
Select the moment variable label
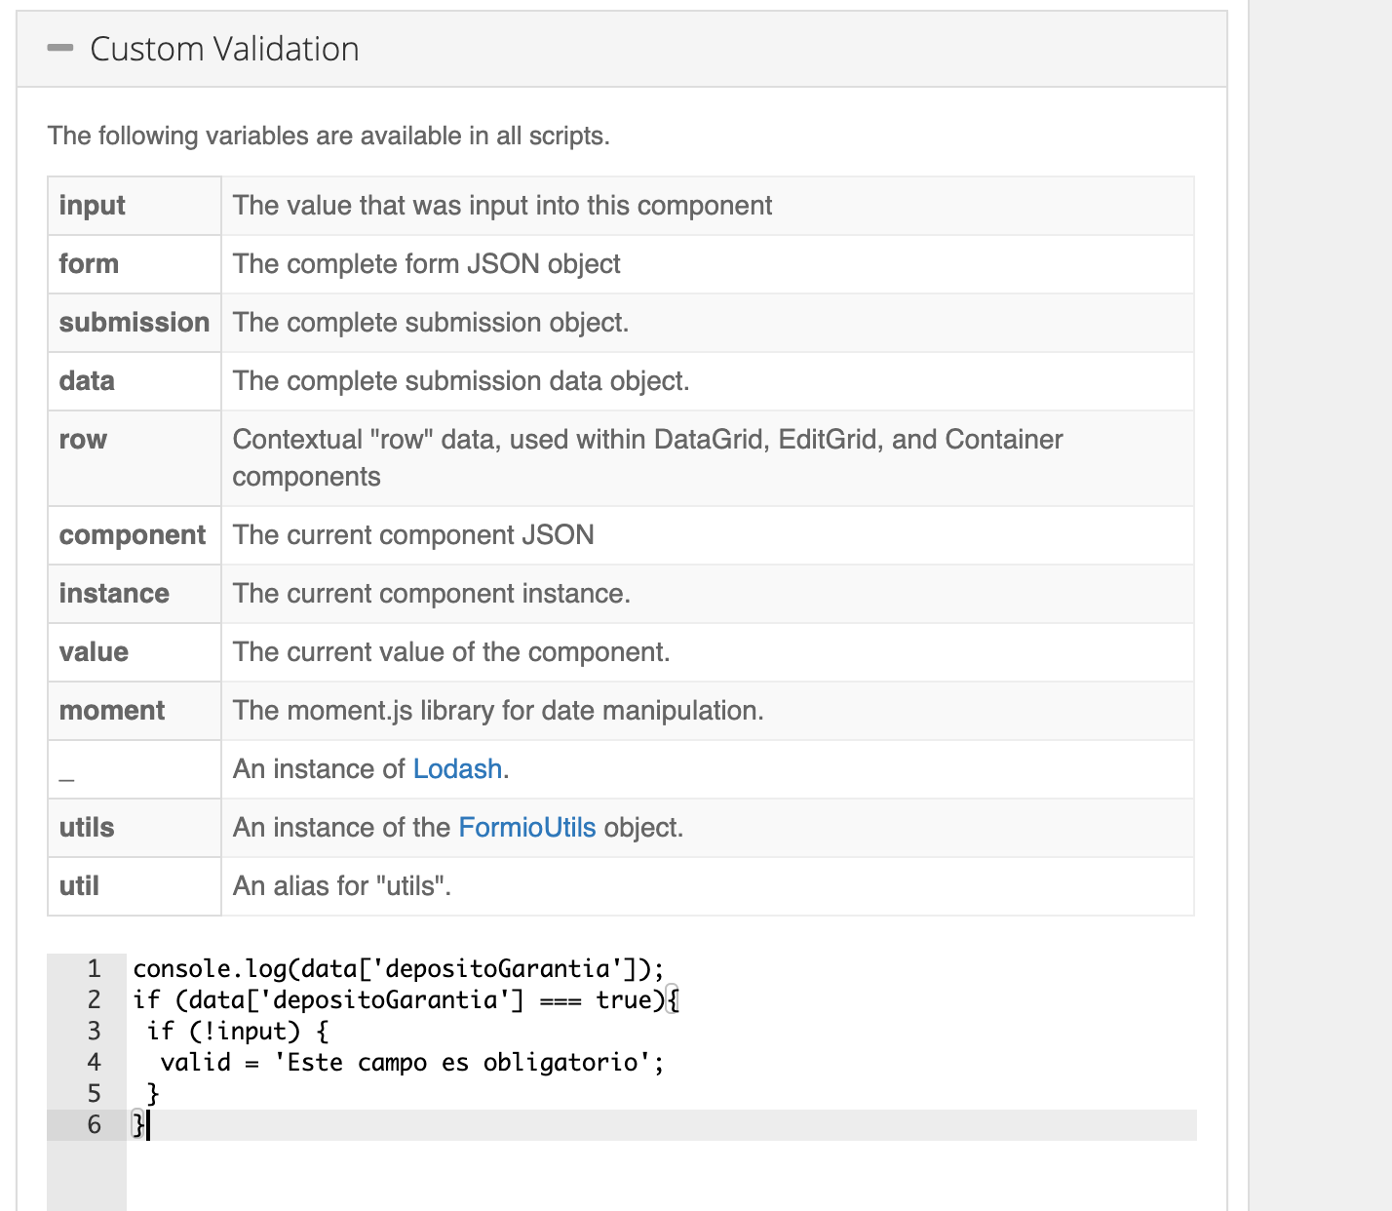111,710
